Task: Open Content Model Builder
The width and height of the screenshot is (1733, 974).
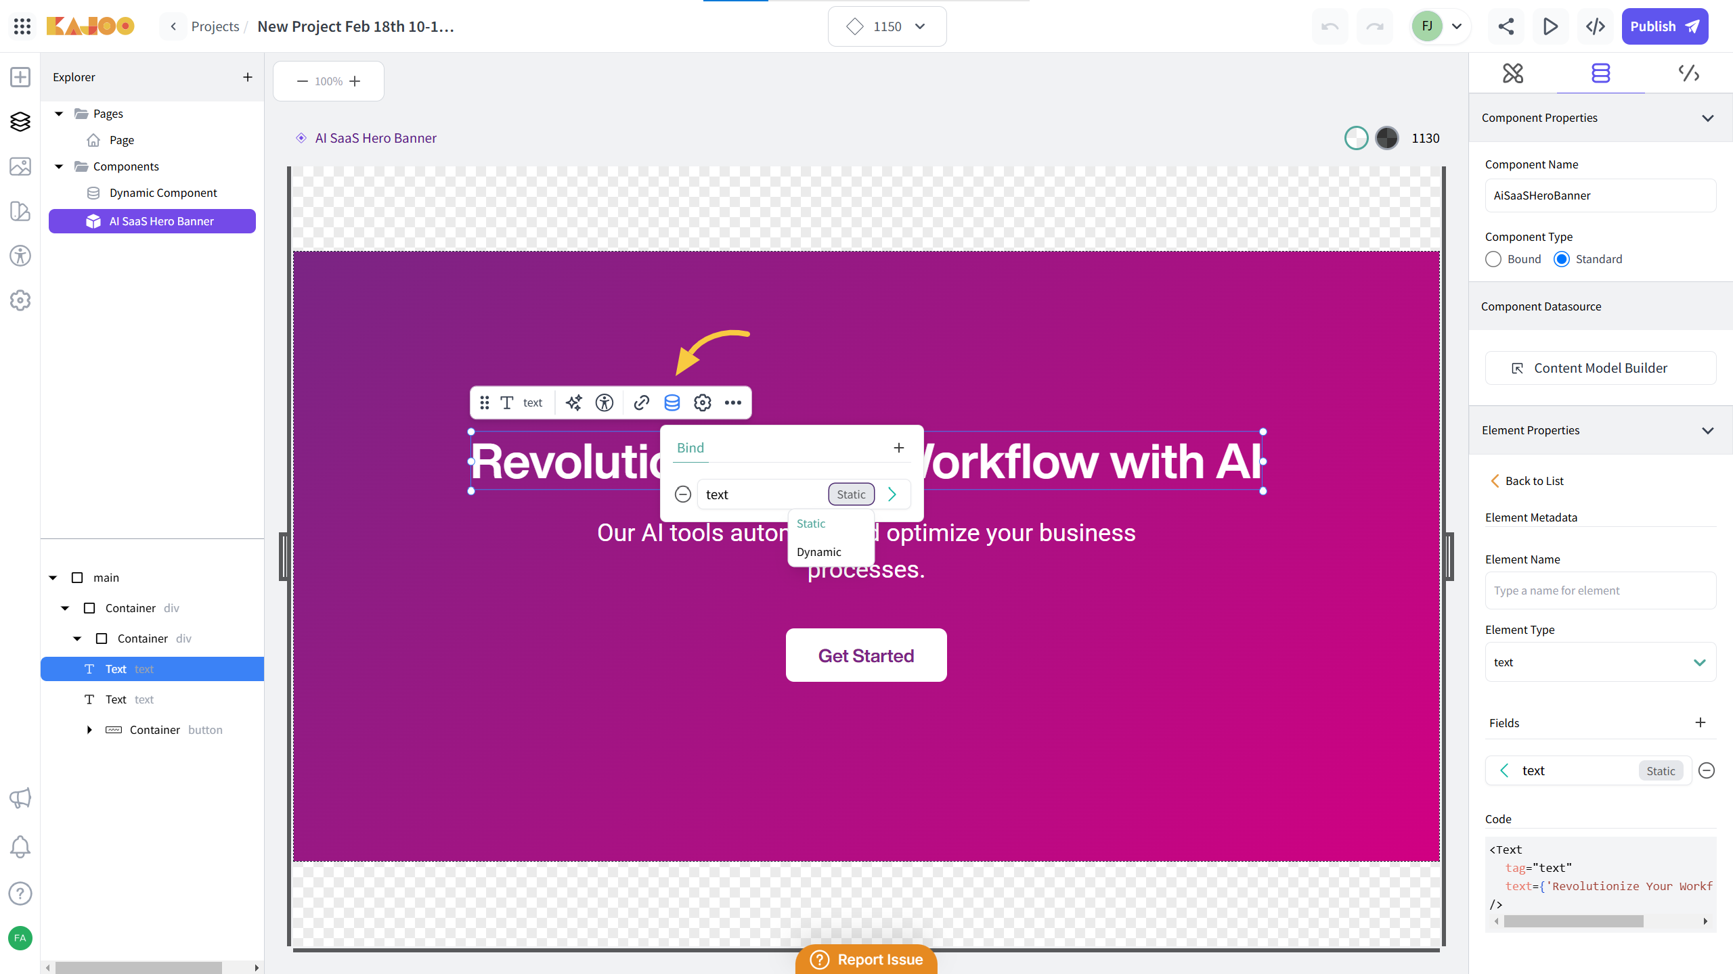Action: (x=1600, y=368)
